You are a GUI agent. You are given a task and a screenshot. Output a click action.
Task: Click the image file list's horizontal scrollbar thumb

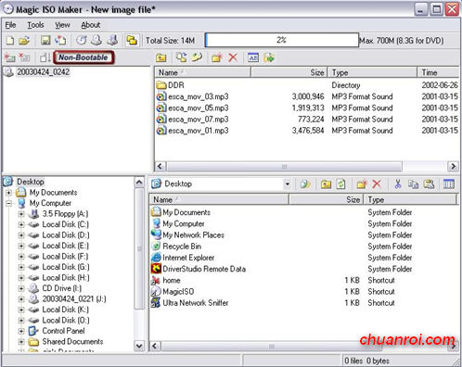pos(284,167)
